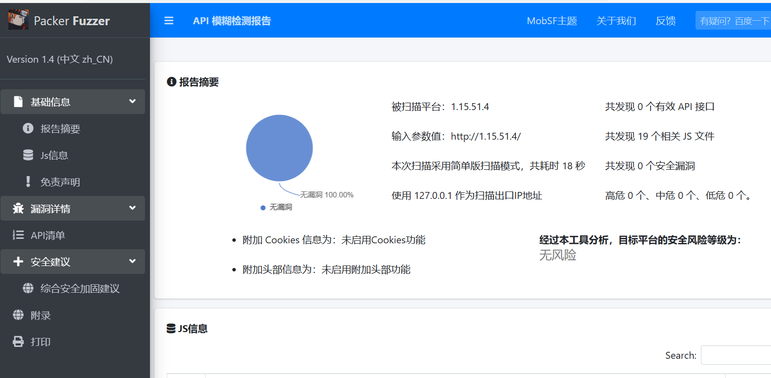
Task: Open the API清单 sidebar item
Action: tap(73, 235)
